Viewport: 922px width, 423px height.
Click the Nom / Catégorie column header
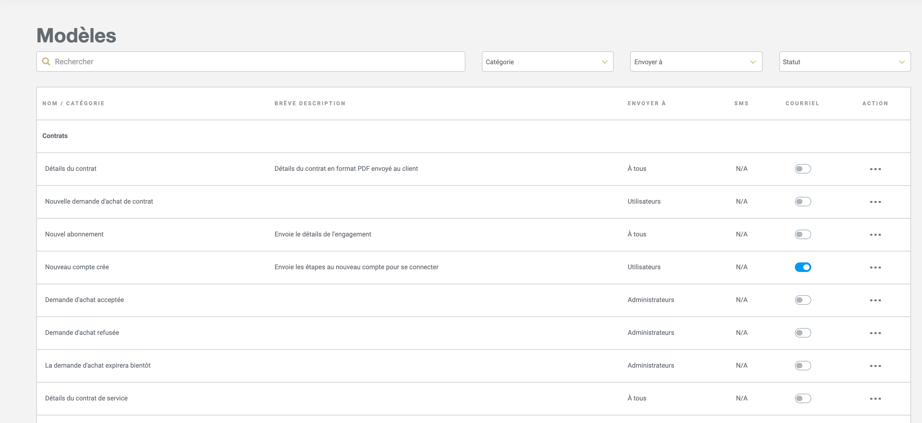[73, 104]
